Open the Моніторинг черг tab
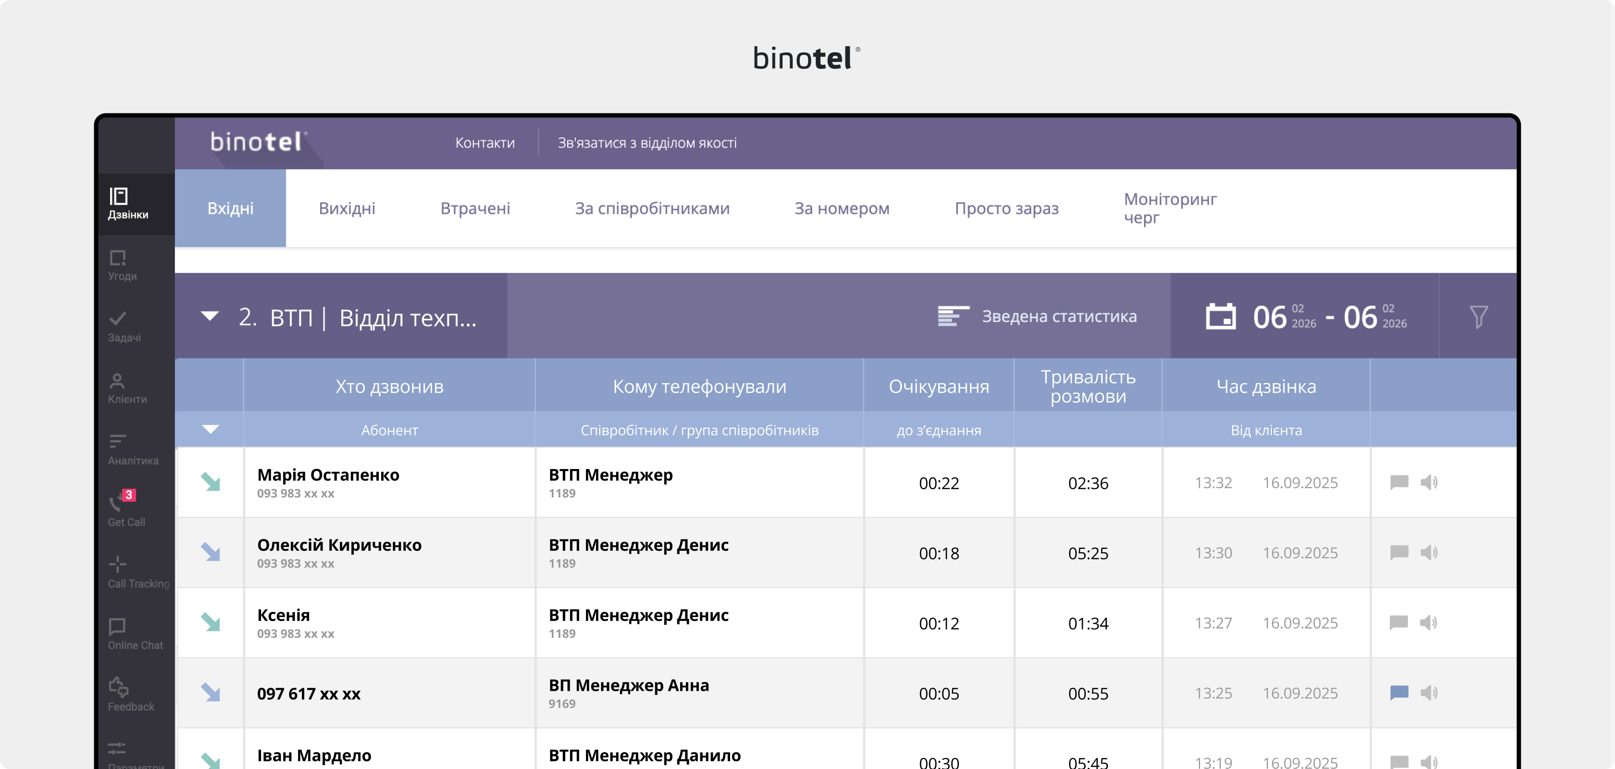Image resolution: width=1615 pixels, height=769 pixels. point(1170,208)
